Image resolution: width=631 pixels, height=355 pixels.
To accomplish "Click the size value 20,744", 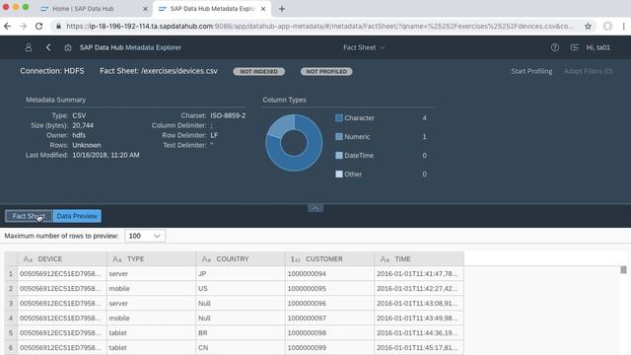I will (83, 125).
